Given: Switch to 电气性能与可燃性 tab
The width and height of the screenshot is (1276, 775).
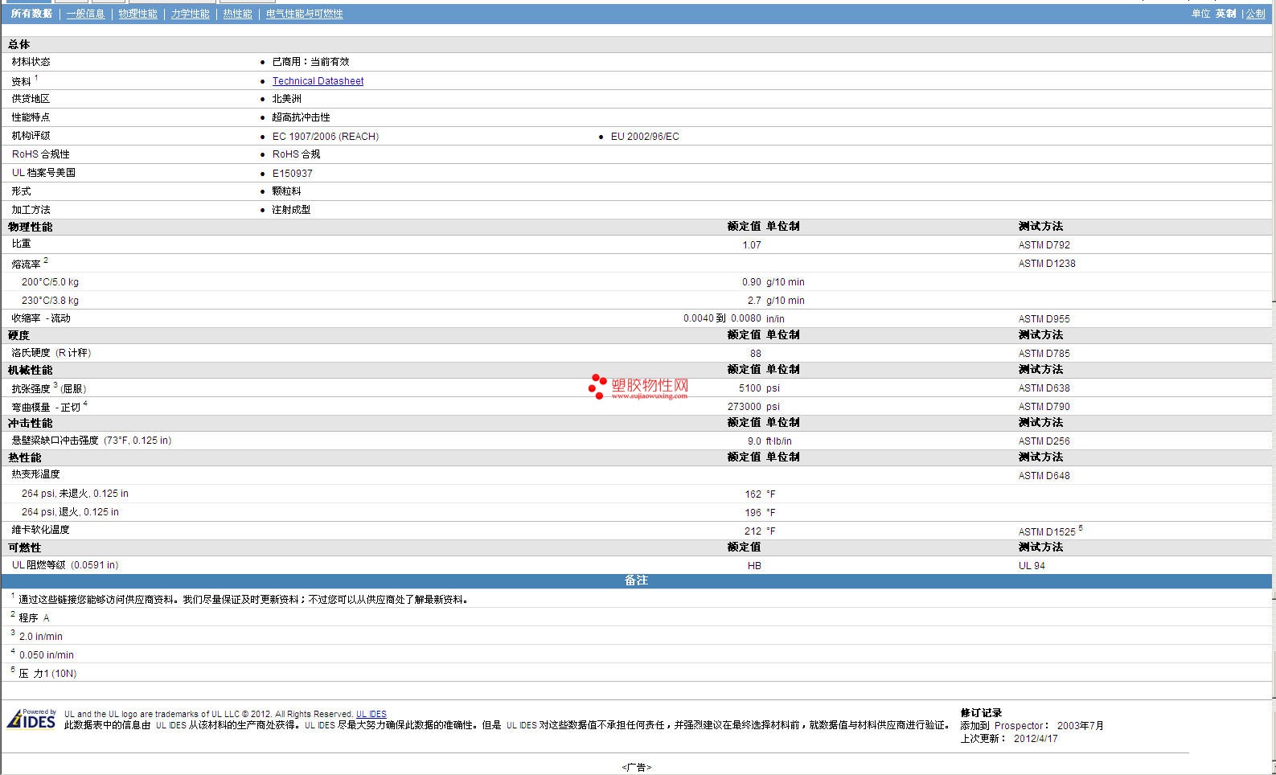Looking at the screenshot, I should point(304,14).
